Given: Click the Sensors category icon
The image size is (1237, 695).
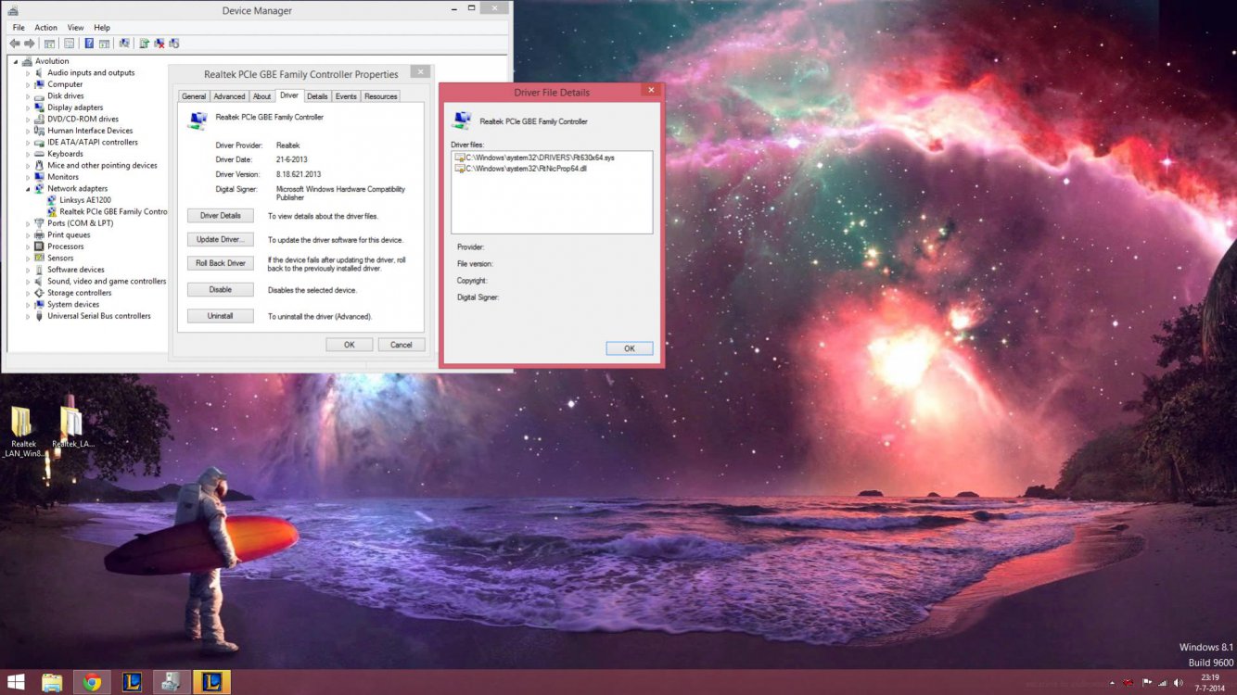Looking at the screenshot, I should pos(39,258).
